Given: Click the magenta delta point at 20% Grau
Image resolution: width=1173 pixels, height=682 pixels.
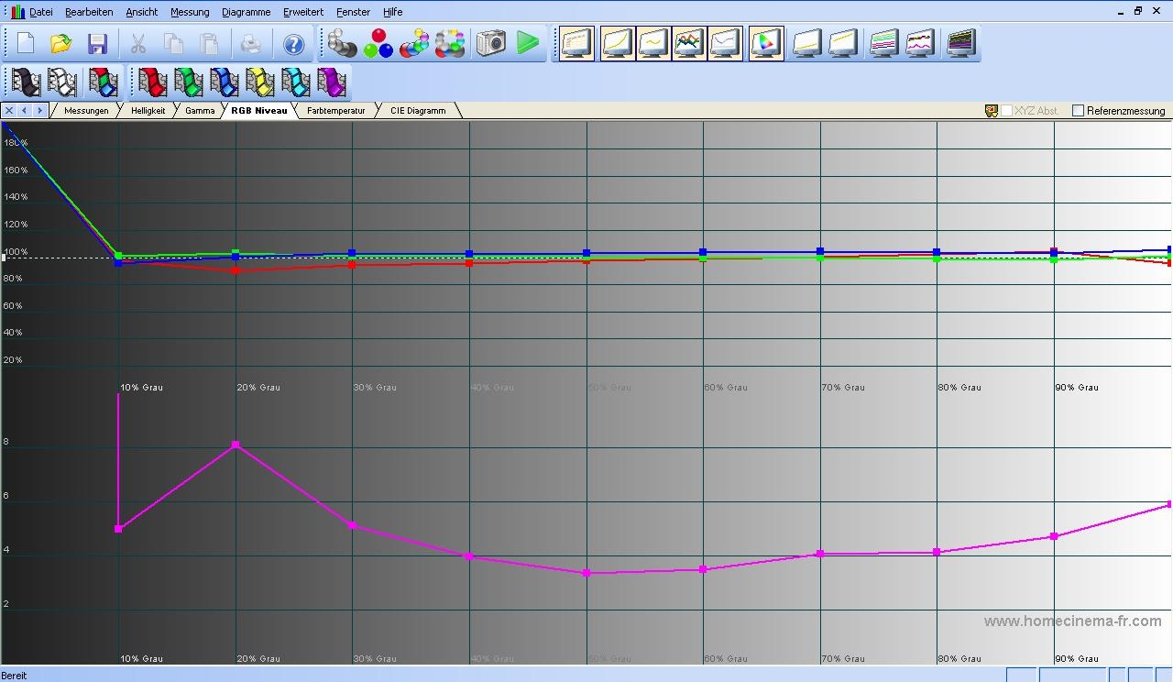Looking at the screenshot, I should tap(236, 445).
